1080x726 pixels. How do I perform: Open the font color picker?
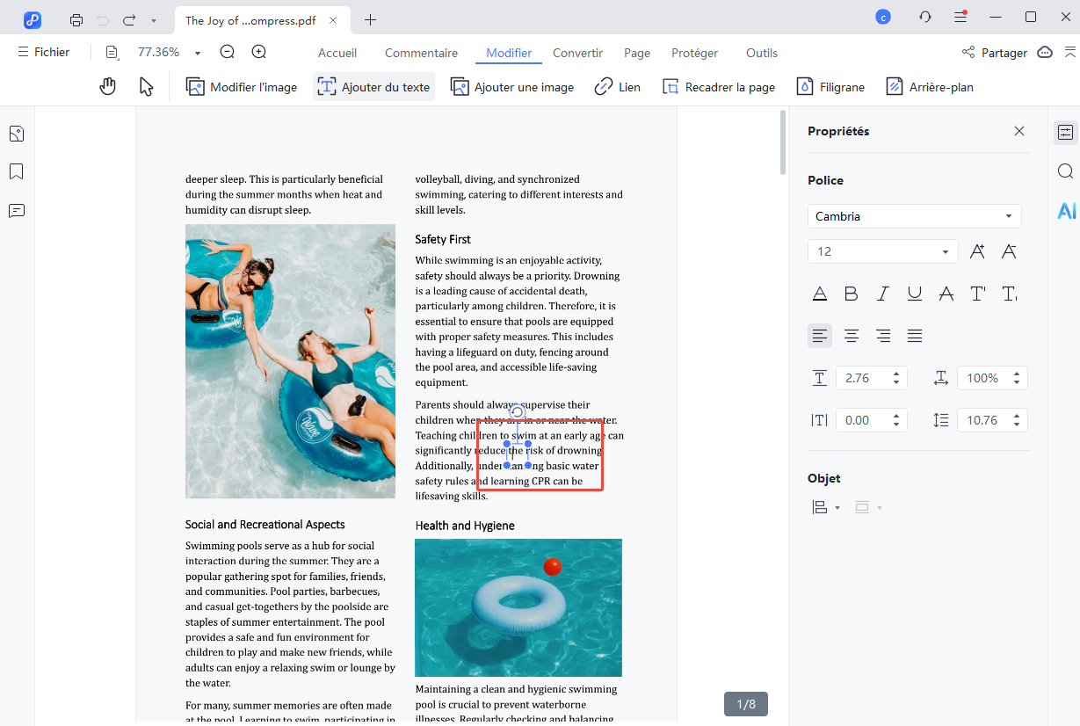(x=819, y=294)
